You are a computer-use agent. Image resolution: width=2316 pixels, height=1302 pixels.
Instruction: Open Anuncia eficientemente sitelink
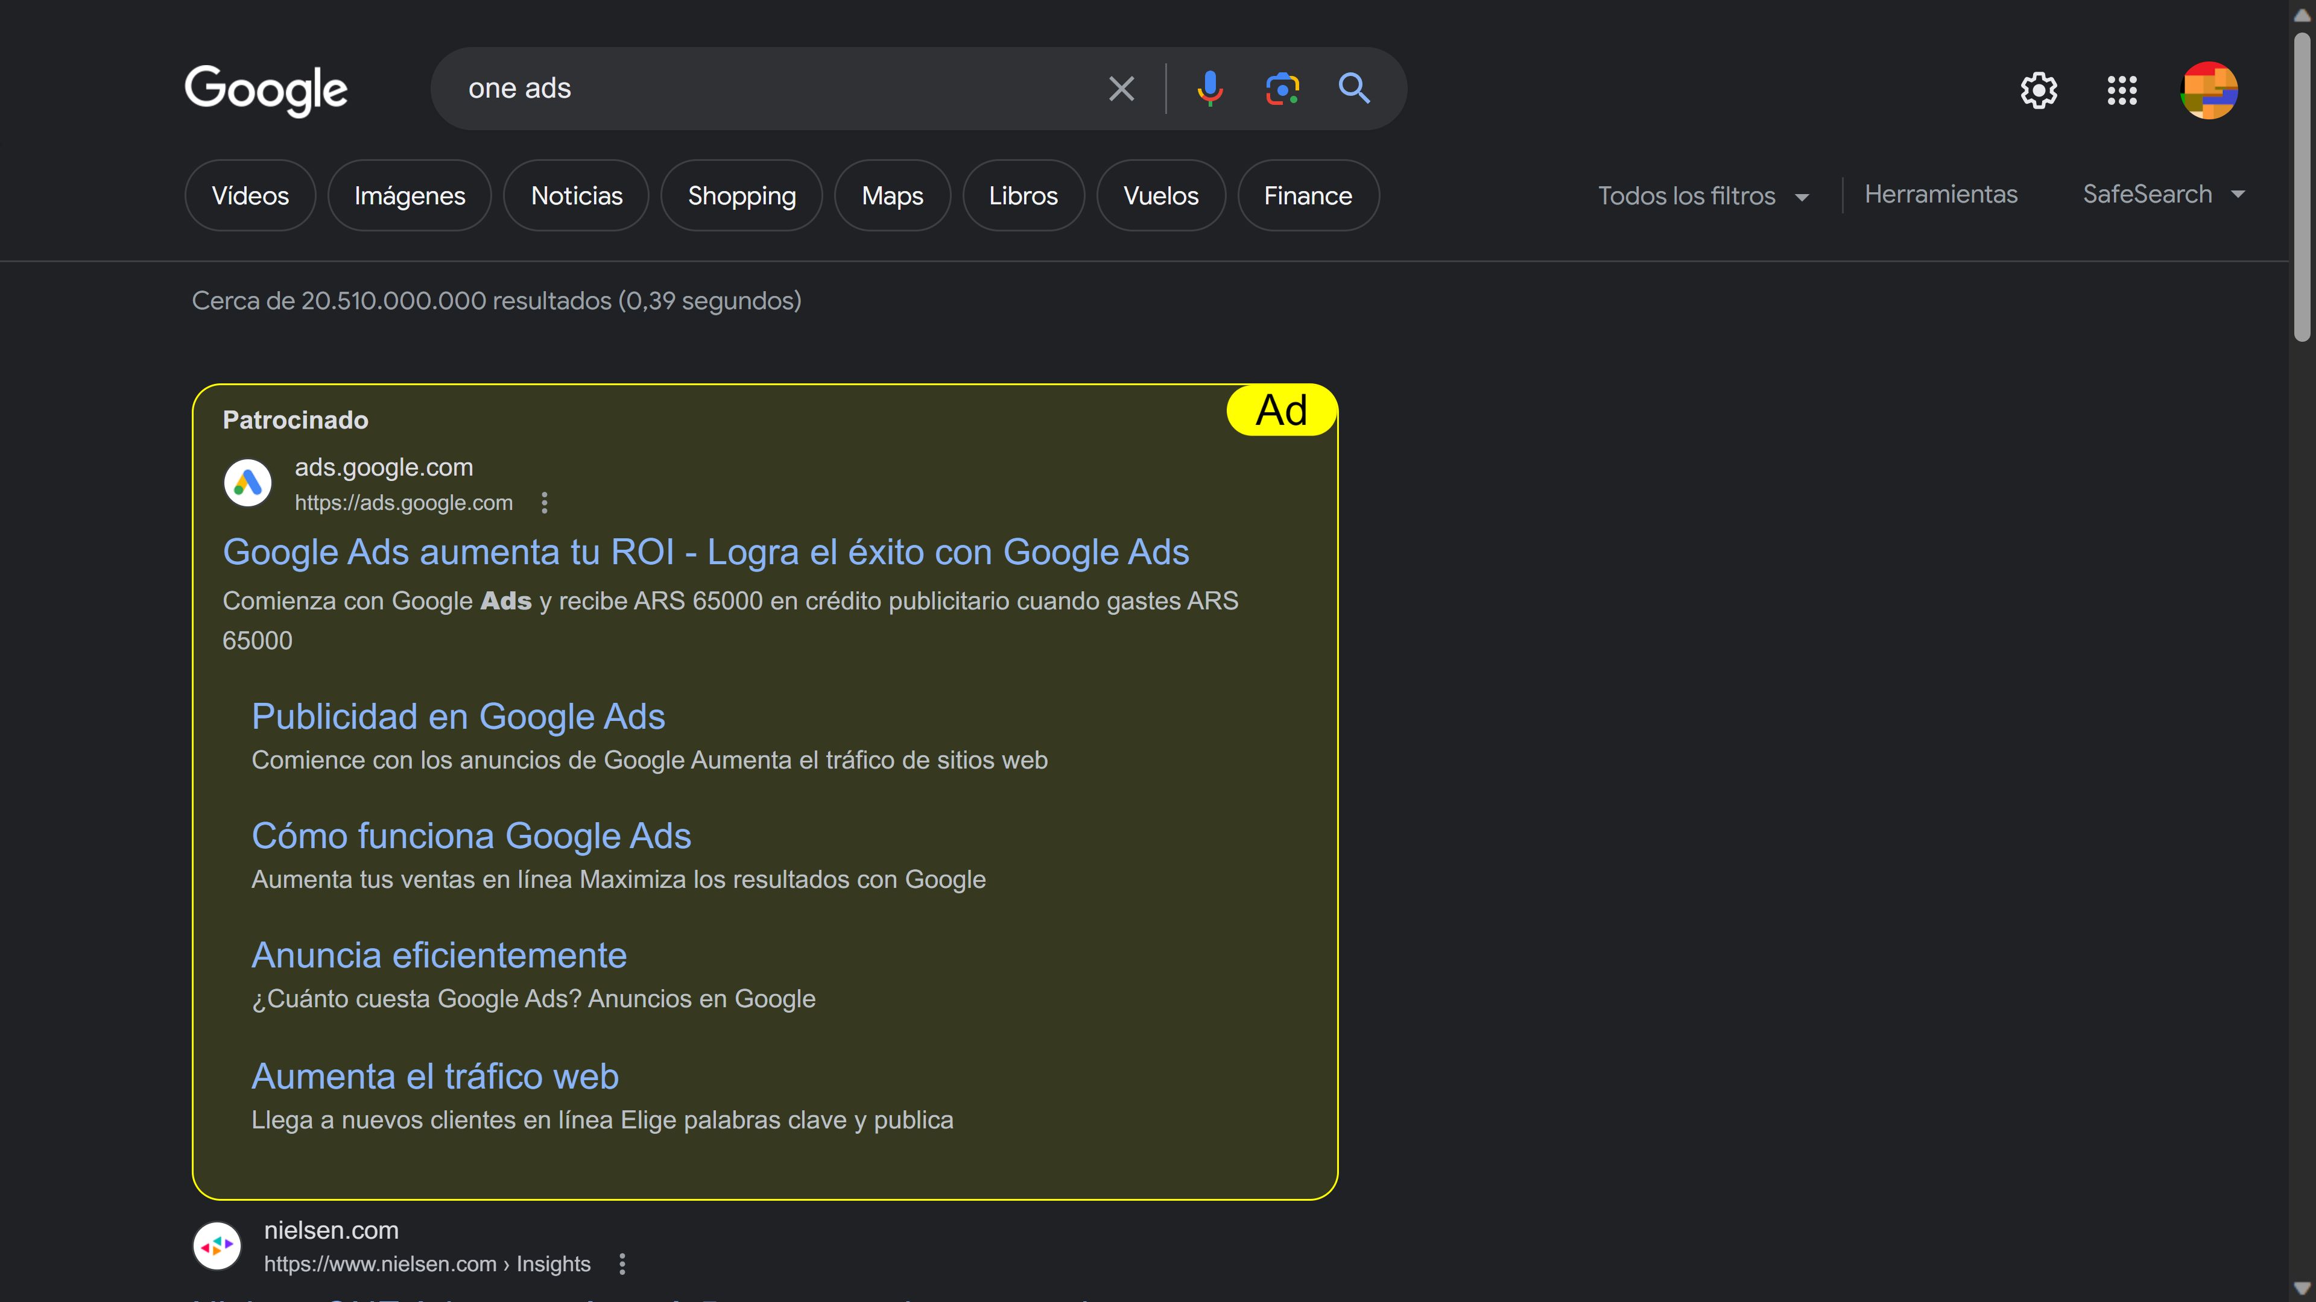[x=438, y=955]
